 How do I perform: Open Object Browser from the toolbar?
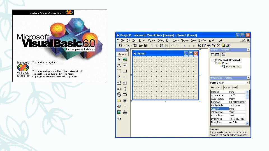point(214,45)
